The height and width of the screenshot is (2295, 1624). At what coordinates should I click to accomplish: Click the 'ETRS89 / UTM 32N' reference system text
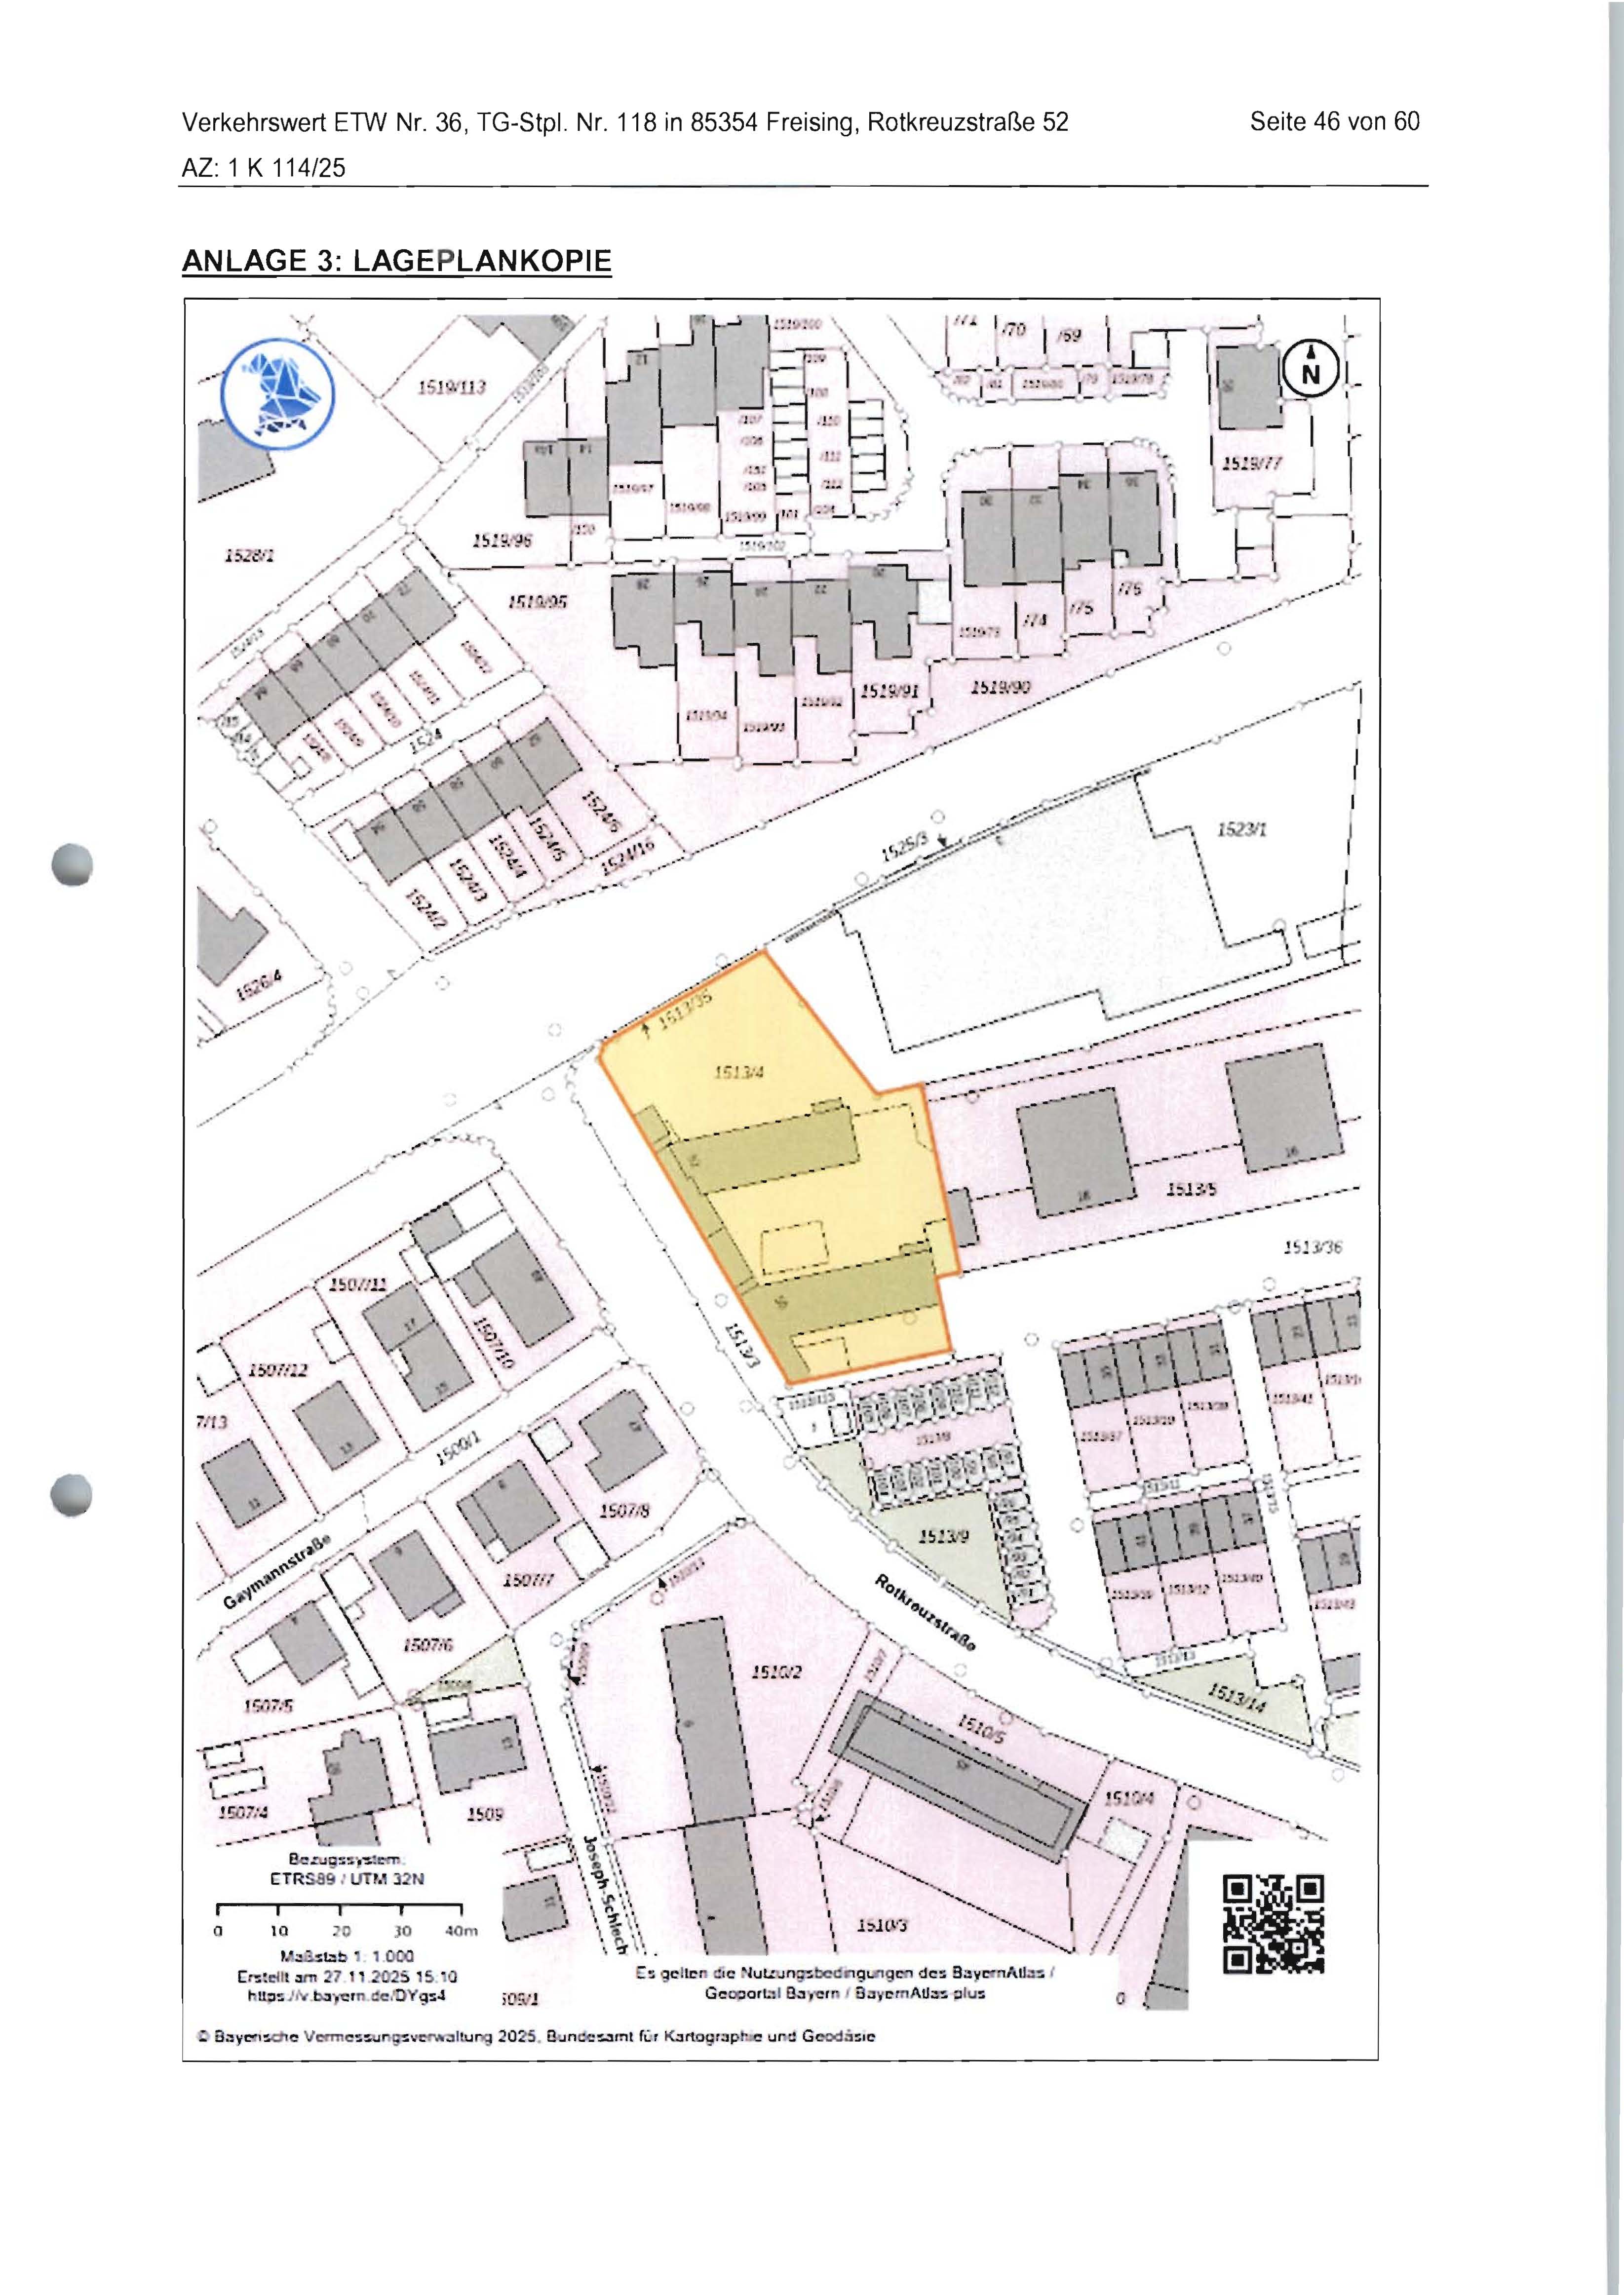pyautogui.click(x=348, y=1879)
